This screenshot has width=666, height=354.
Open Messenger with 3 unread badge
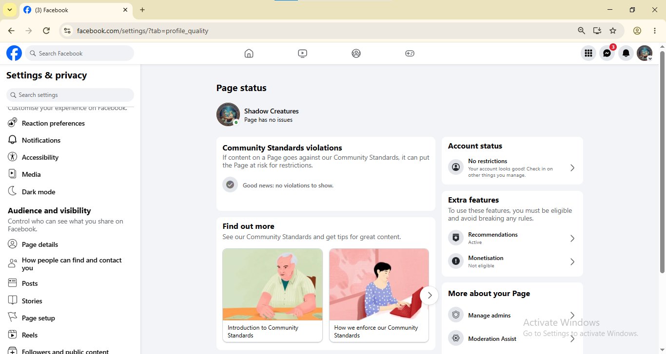[x=607, y=53]
